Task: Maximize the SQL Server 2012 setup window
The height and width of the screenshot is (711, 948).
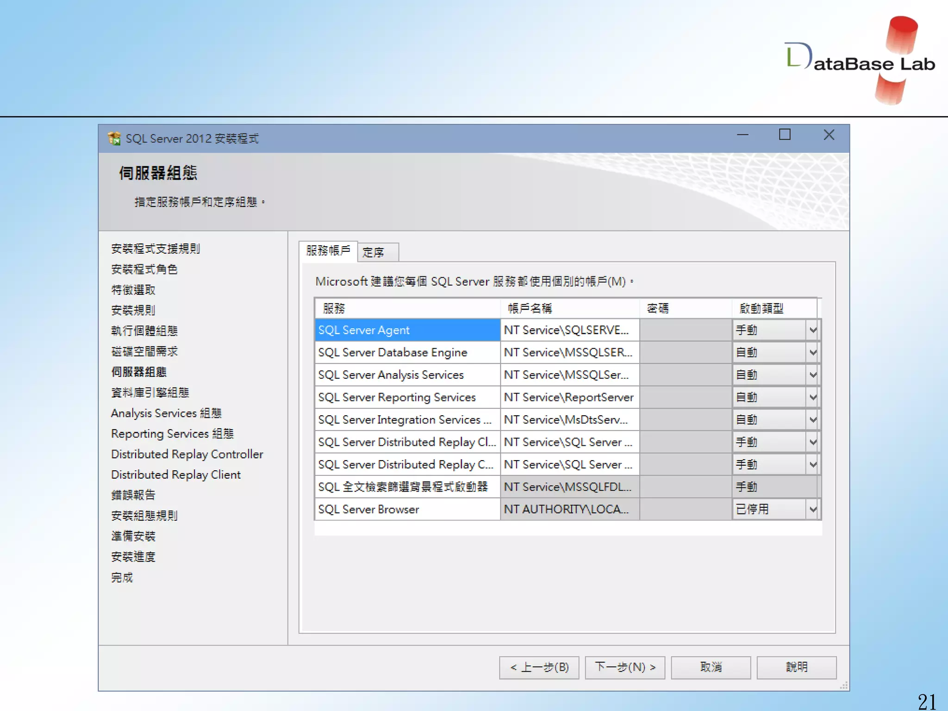Action: [x=785, y=135]
